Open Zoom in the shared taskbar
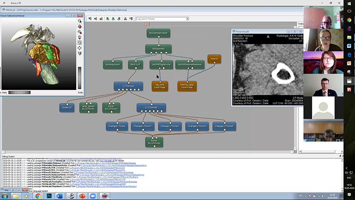The width and height of the screenshot is (355, 200). point(93,196)
